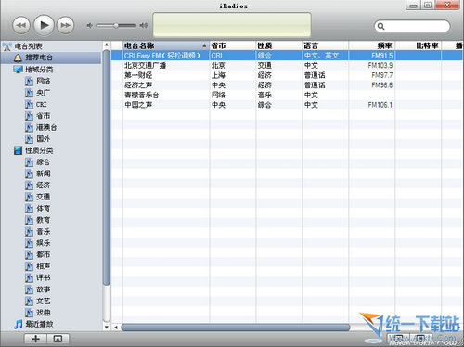Open 文艺 genre playlist
This screenshot has height=347, width=464.
click(44, 301)
